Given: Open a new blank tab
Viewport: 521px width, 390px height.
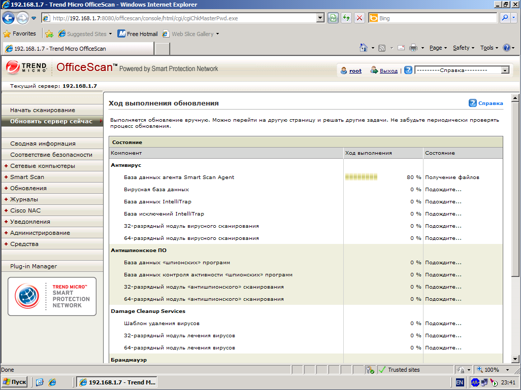Looking at the screenshot, I should (x=162, y=49).
